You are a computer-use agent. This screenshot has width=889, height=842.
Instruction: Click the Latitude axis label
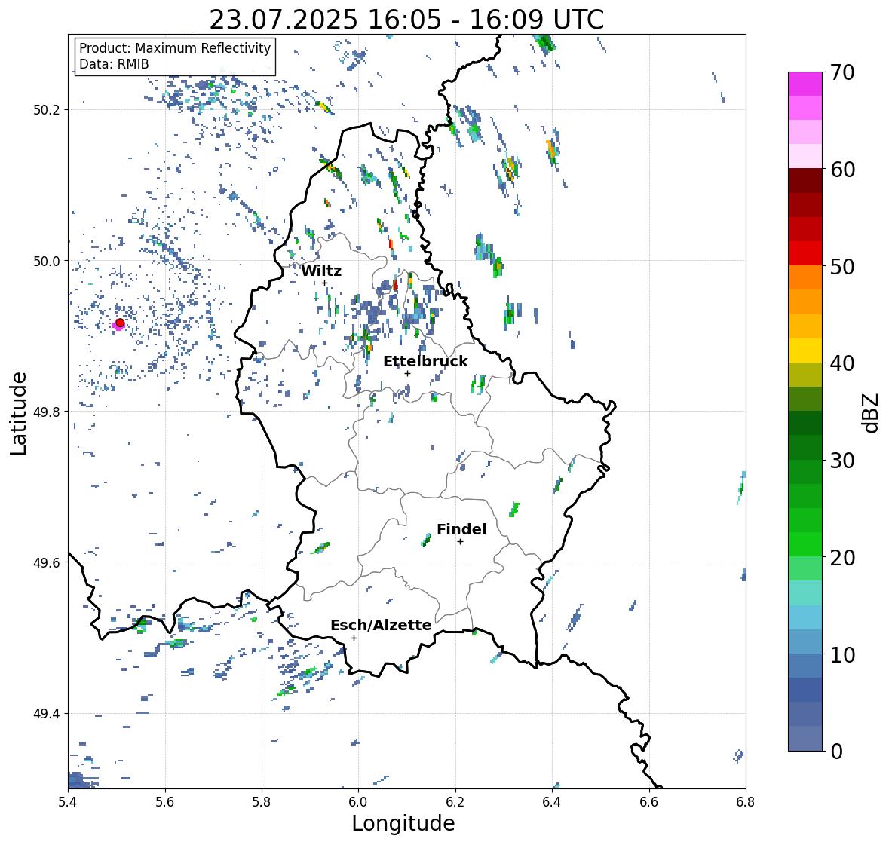tap(18, 413)
